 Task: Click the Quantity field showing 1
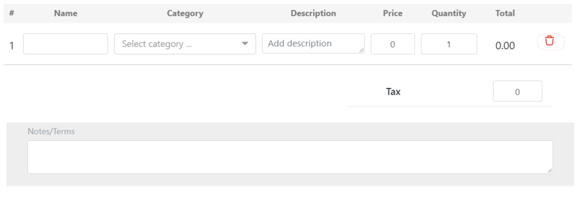coord(449,44)
